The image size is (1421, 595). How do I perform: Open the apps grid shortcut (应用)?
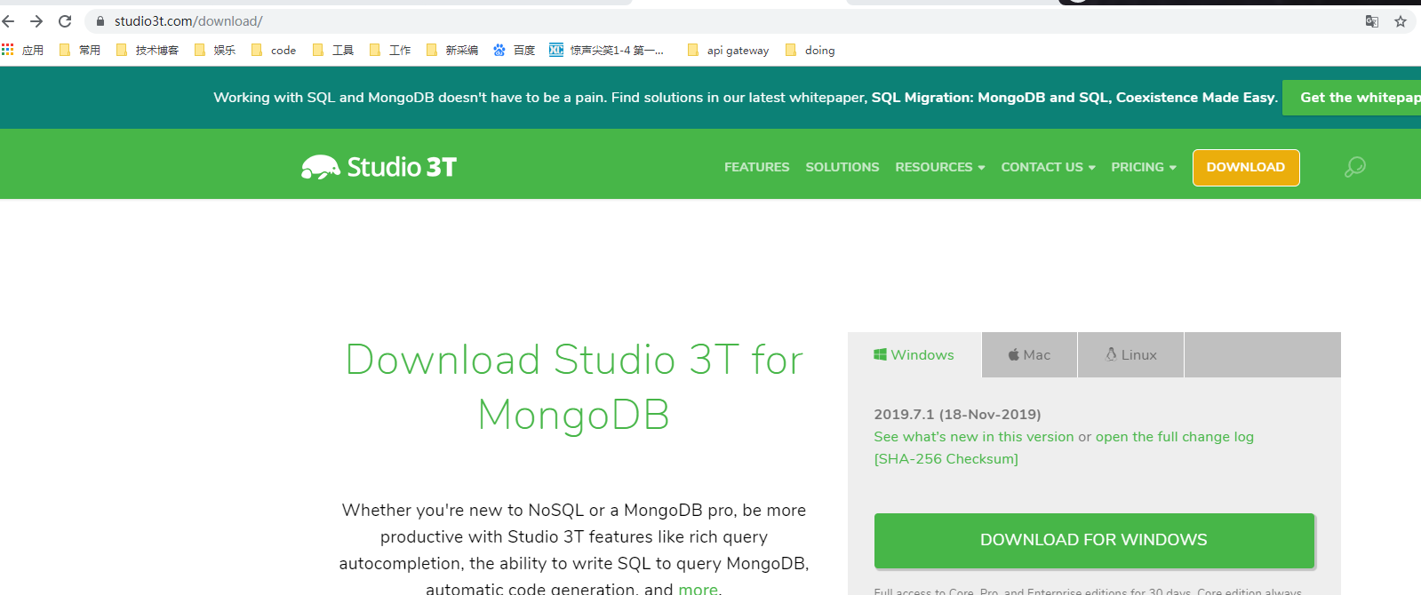tap(22, 50)
